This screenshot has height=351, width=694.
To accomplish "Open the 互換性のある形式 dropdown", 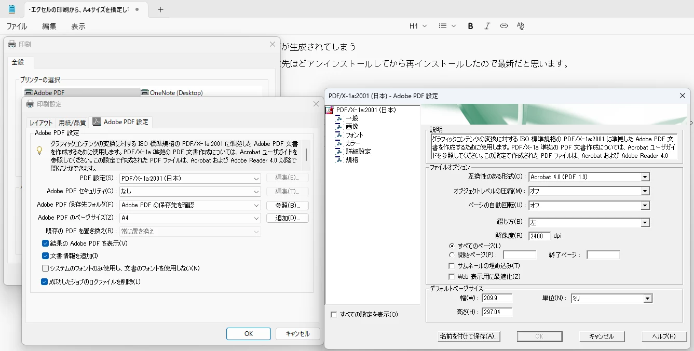I will click(589, 177).
